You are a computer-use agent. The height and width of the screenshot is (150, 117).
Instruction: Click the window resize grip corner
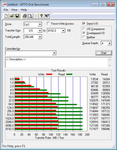click(x=113, y=146)
